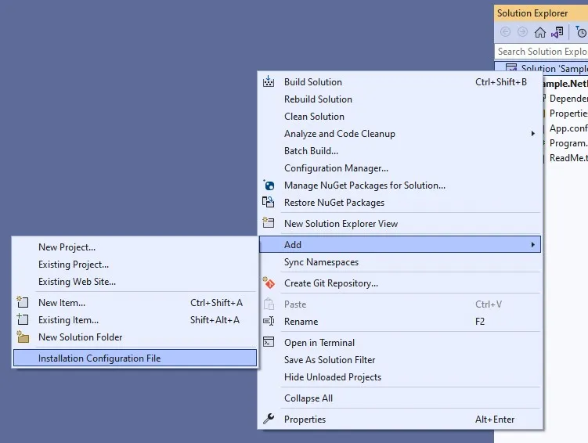This screenshot has width=588, height=443.
Task: Click the New Solution Explorer View icon
Action: (268, 223)
